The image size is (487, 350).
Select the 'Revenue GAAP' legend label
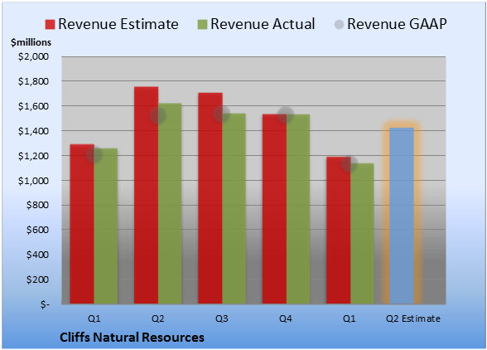coord(398,24)
